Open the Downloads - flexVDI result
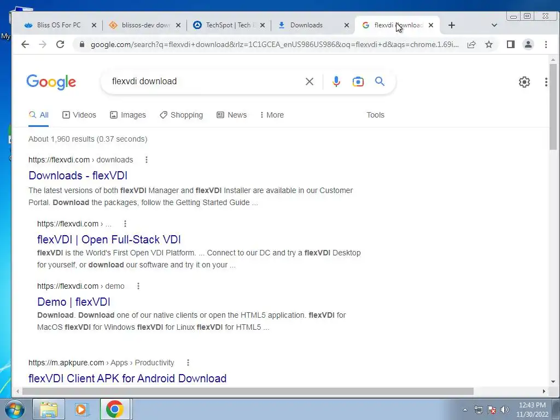Screen dimensions: 560x420 pos(78,176)
